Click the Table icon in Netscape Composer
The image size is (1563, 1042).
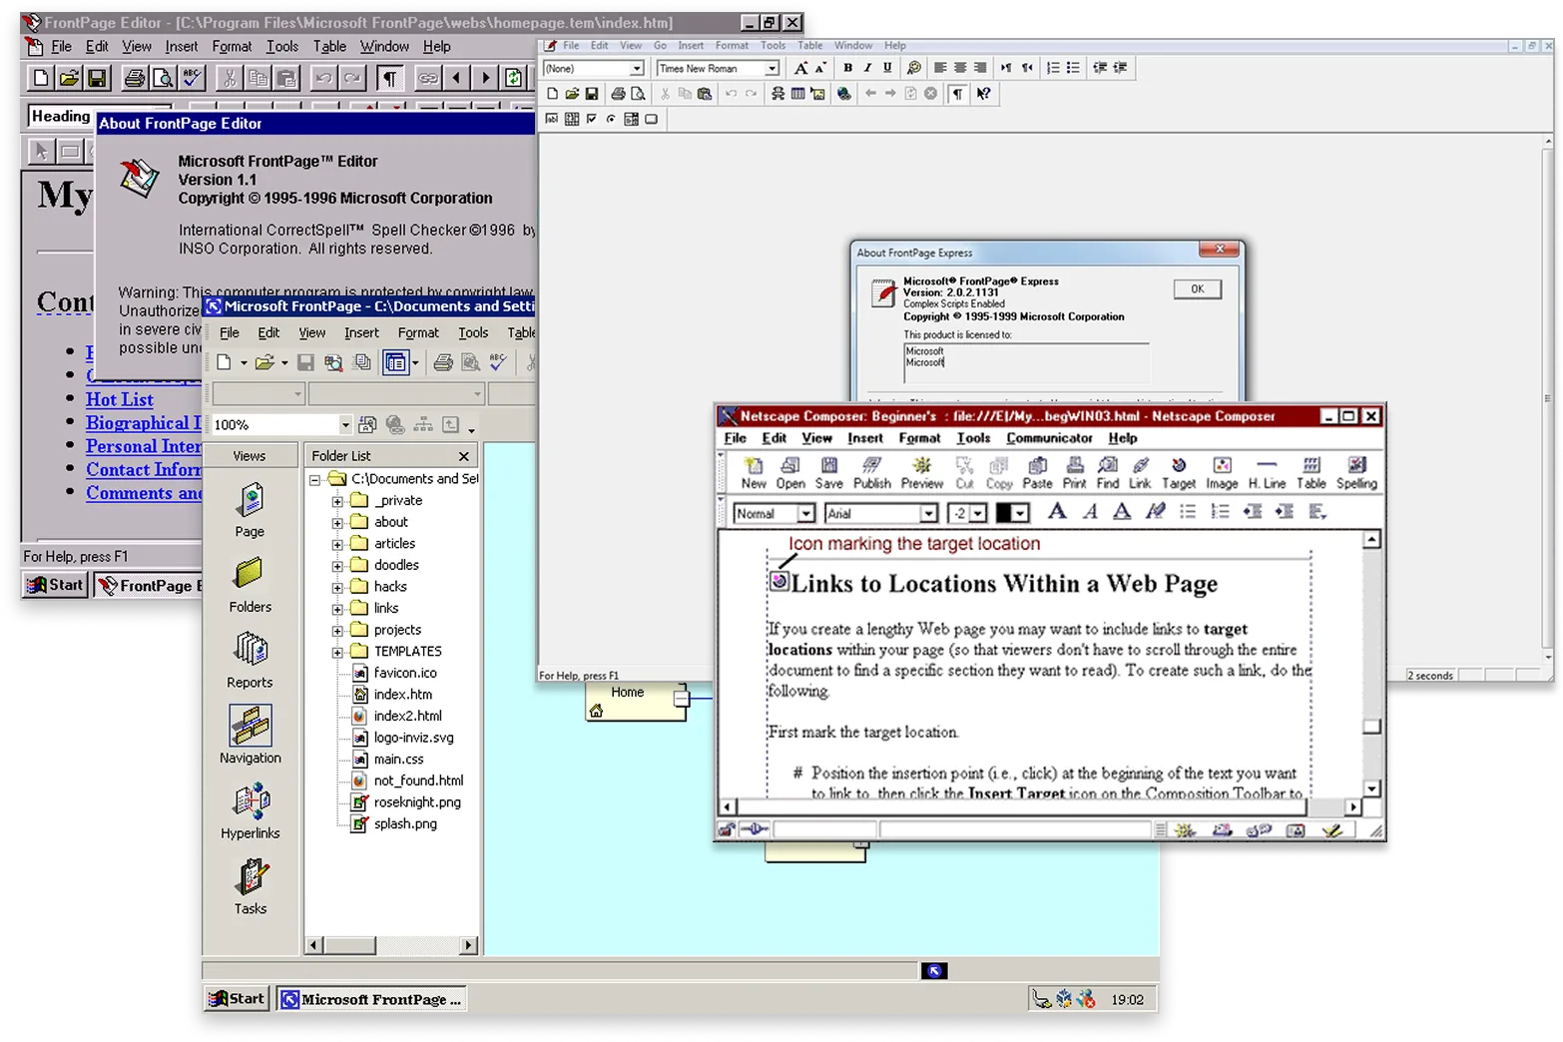pyautogui.click(x=1310, y=473)
